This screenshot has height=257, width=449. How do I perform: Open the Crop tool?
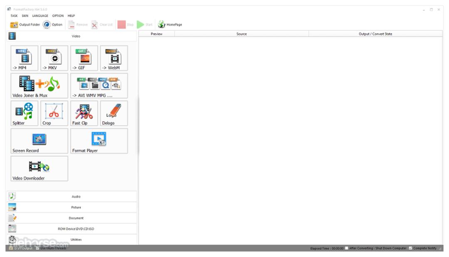click(x=54, y=113)
